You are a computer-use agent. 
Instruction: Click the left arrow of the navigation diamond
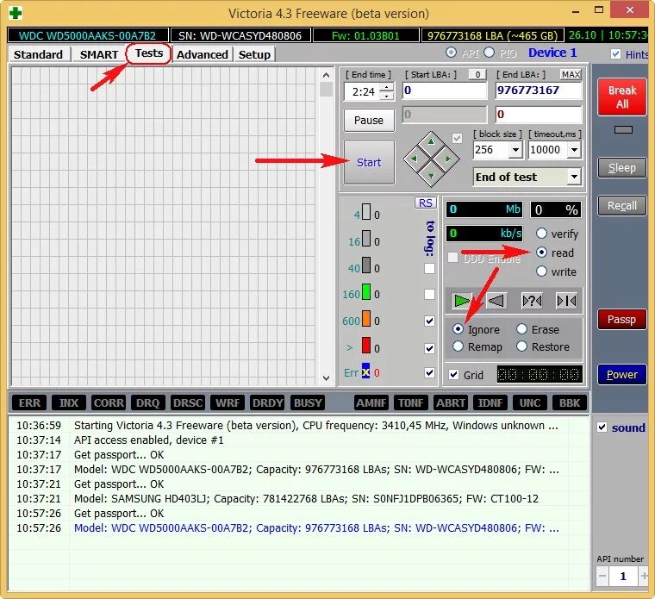(414, 159)
